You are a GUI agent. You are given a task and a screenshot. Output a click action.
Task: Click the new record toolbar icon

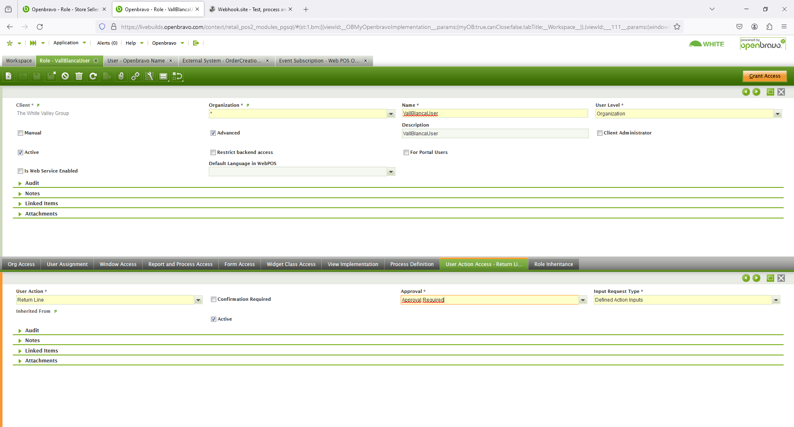point(9,76)
